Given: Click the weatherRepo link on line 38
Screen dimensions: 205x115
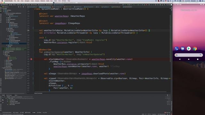Looking at the screenshot, I should (x=98, y=59).
